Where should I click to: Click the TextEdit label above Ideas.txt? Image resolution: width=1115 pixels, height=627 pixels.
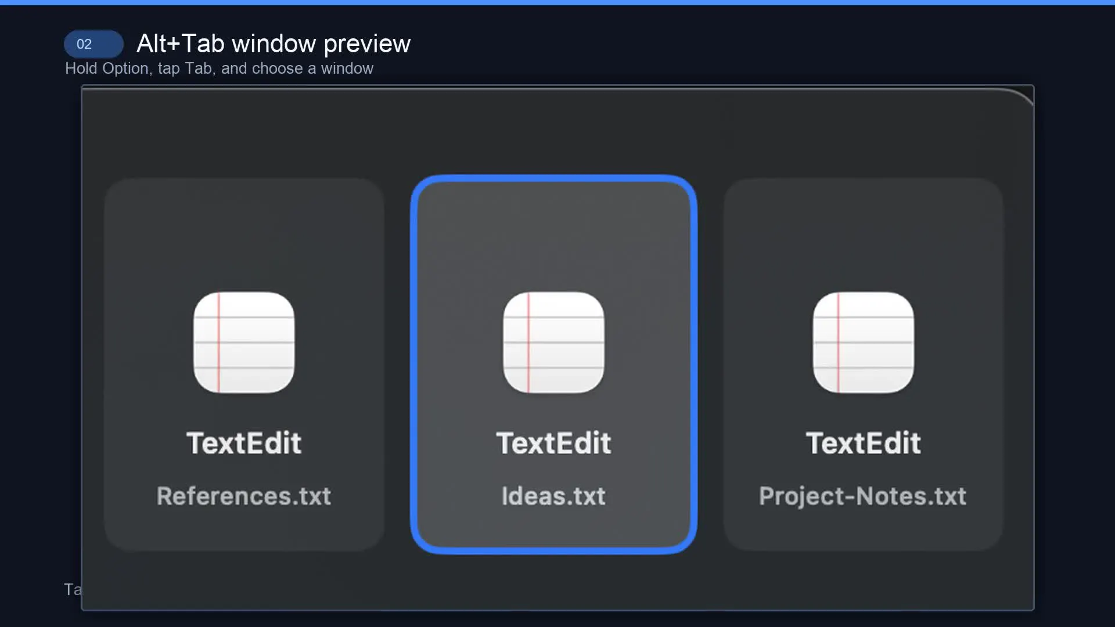(553, 443)
